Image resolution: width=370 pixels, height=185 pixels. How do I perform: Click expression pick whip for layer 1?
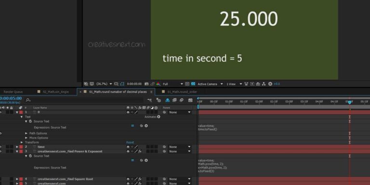tap(141, 126)
